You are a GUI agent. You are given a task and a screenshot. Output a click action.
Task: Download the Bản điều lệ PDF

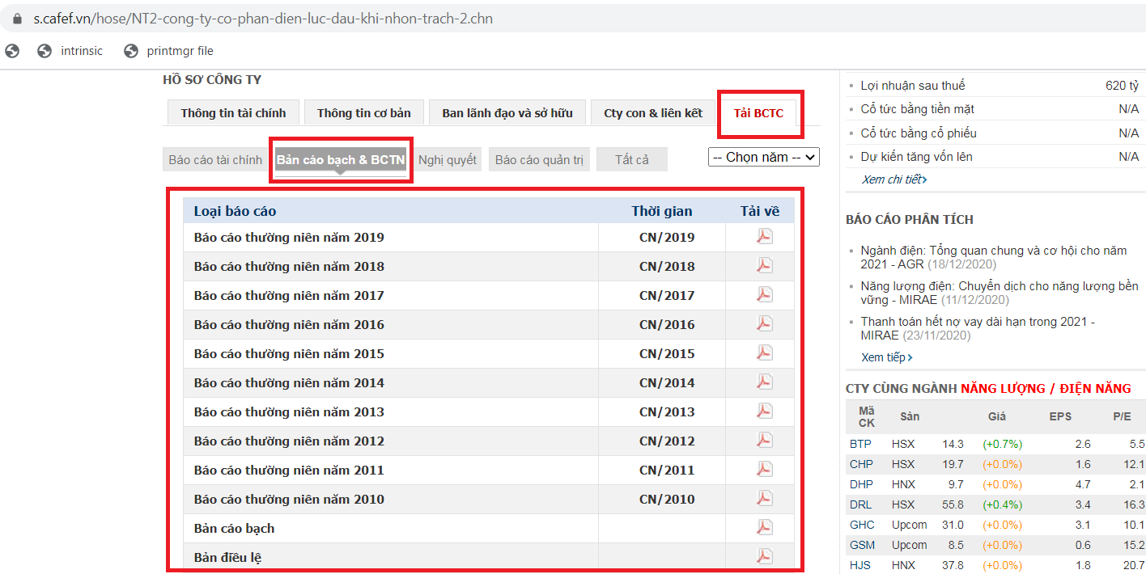(x=764, y=556)
